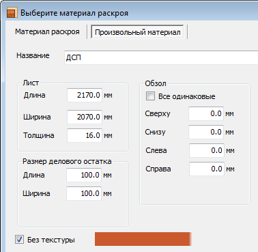Focus the Название field containing ДСП

point(161,57)
